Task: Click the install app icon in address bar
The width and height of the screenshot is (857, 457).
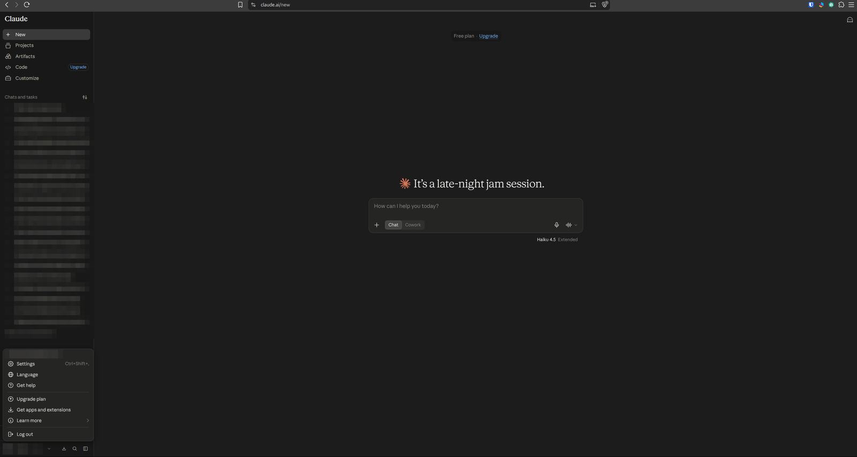Action: point(593,5)
